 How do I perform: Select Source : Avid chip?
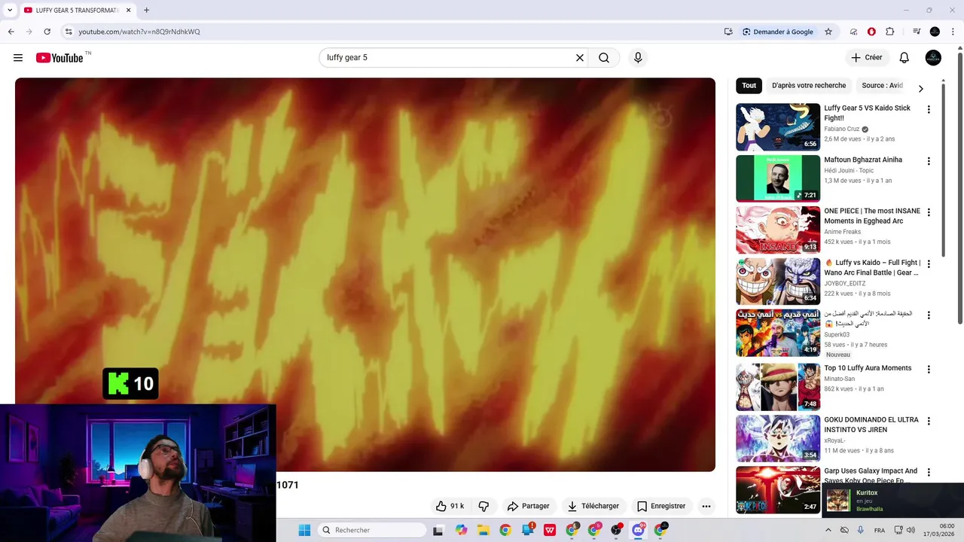click(x=882, y=86)
